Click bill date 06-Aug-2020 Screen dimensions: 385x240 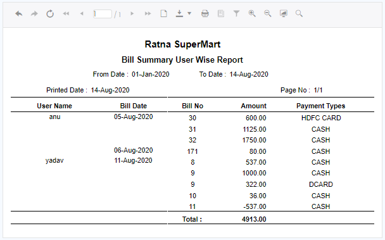click(x=134, y=150)
